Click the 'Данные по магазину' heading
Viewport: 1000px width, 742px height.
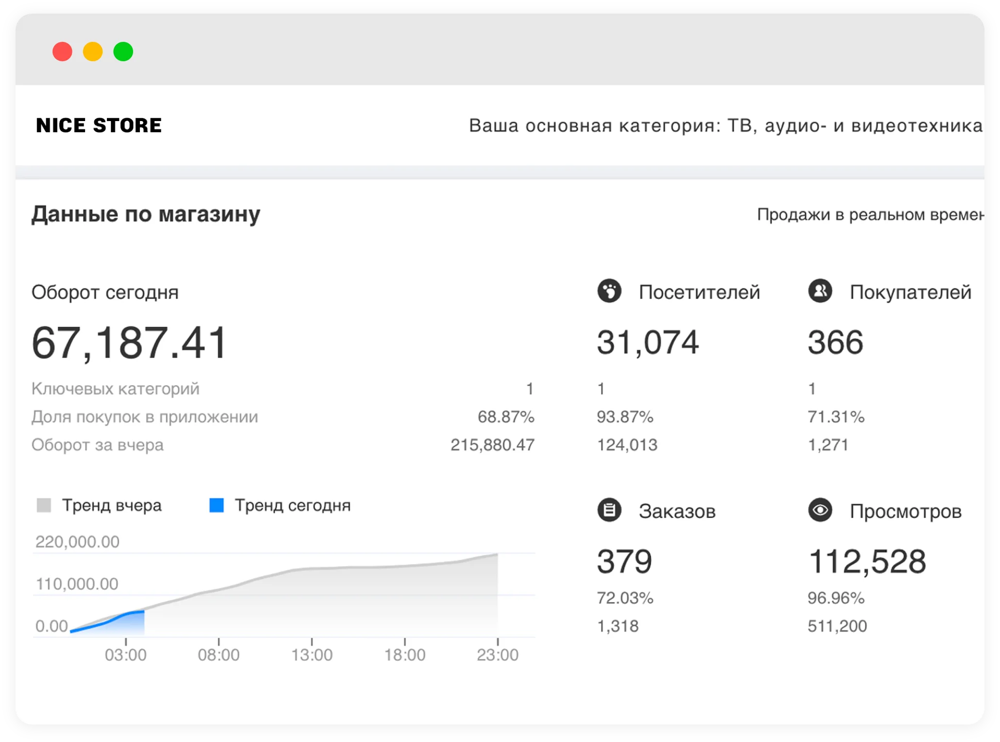146,214
